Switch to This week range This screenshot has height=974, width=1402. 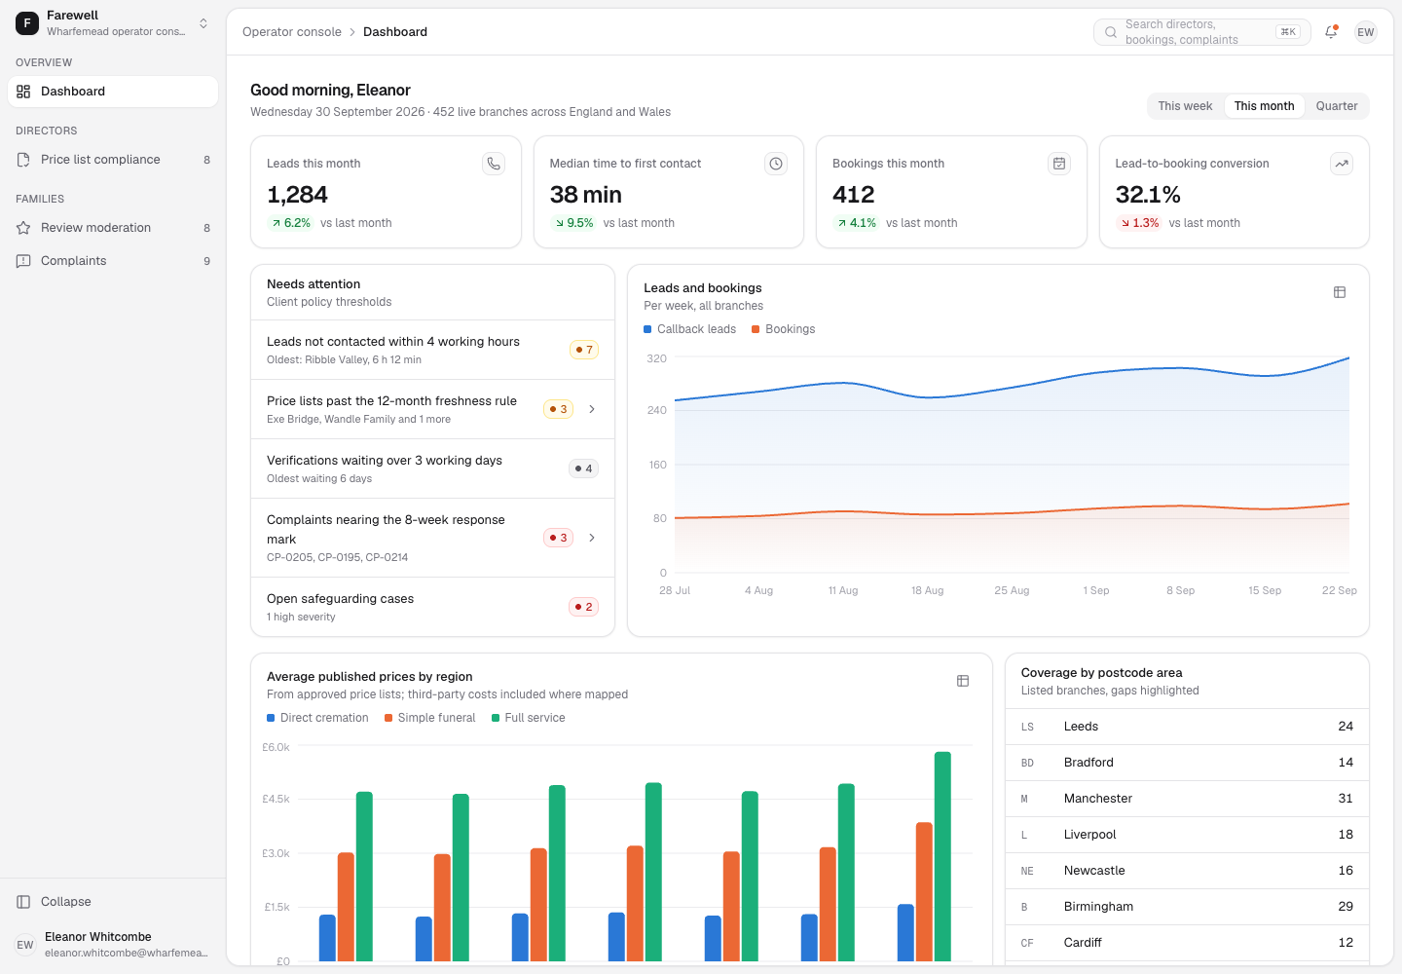pos(1185,106)
